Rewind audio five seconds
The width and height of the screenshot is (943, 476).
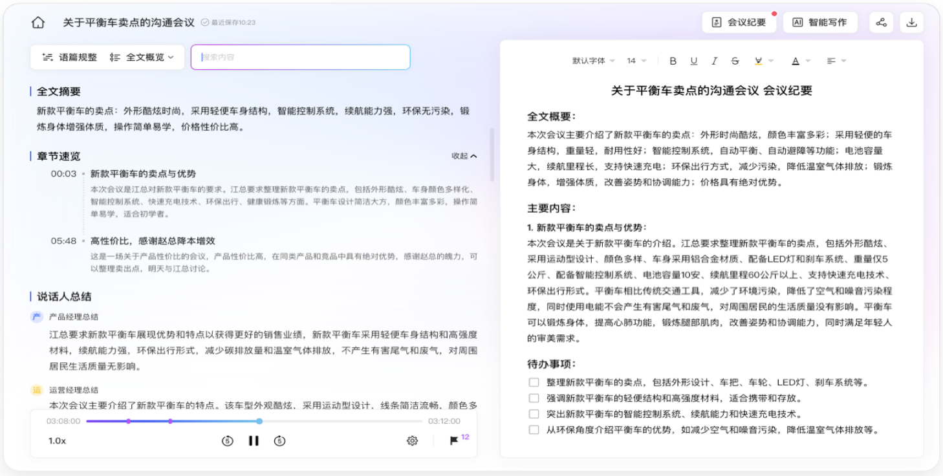click(227, 441)
